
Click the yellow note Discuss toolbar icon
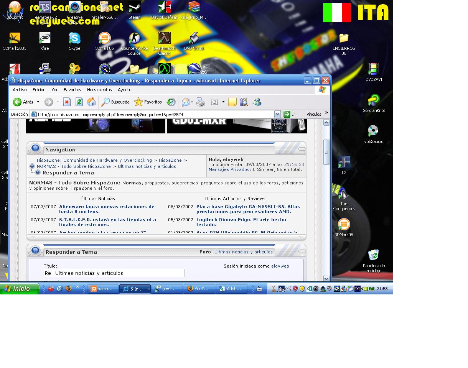tap(232, 102)
